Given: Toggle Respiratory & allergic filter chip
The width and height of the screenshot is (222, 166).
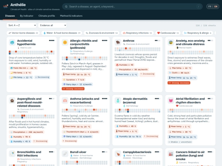Looking at the screenshot, I should coord(198,33).
